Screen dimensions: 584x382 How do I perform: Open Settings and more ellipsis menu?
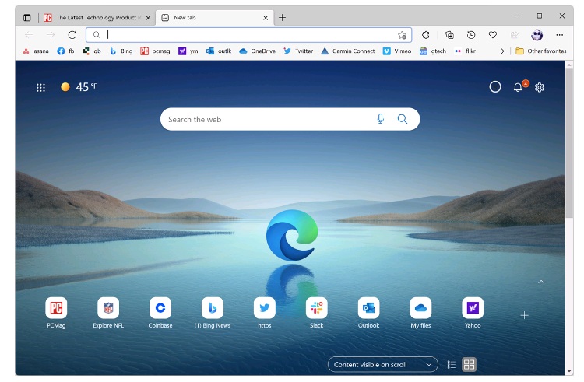pos(559,35)
